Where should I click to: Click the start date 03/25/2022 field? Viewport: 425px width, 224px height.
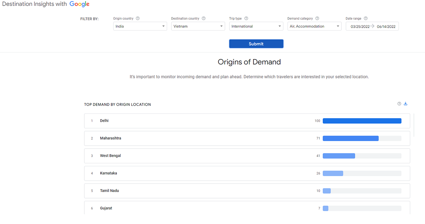(x=359, y=27)
